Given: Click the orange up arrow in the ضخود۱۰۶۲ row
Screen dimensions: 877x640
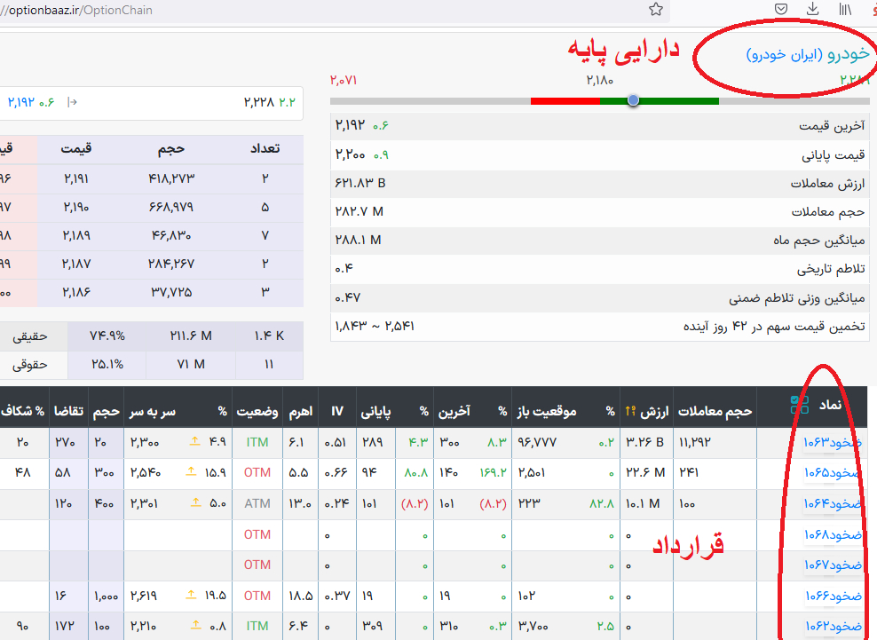Looking at the screenshot, I should pos(196,625).
